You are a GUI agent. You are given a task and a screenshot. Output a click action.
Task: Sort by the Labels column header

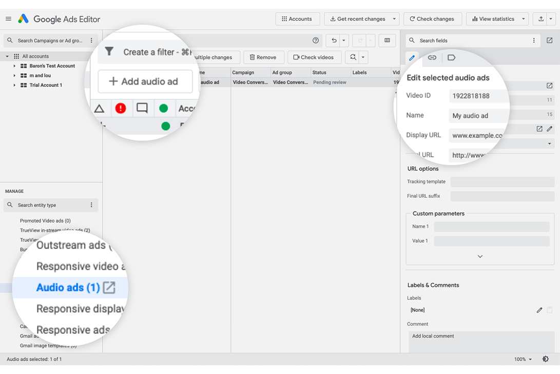point(371,73)
